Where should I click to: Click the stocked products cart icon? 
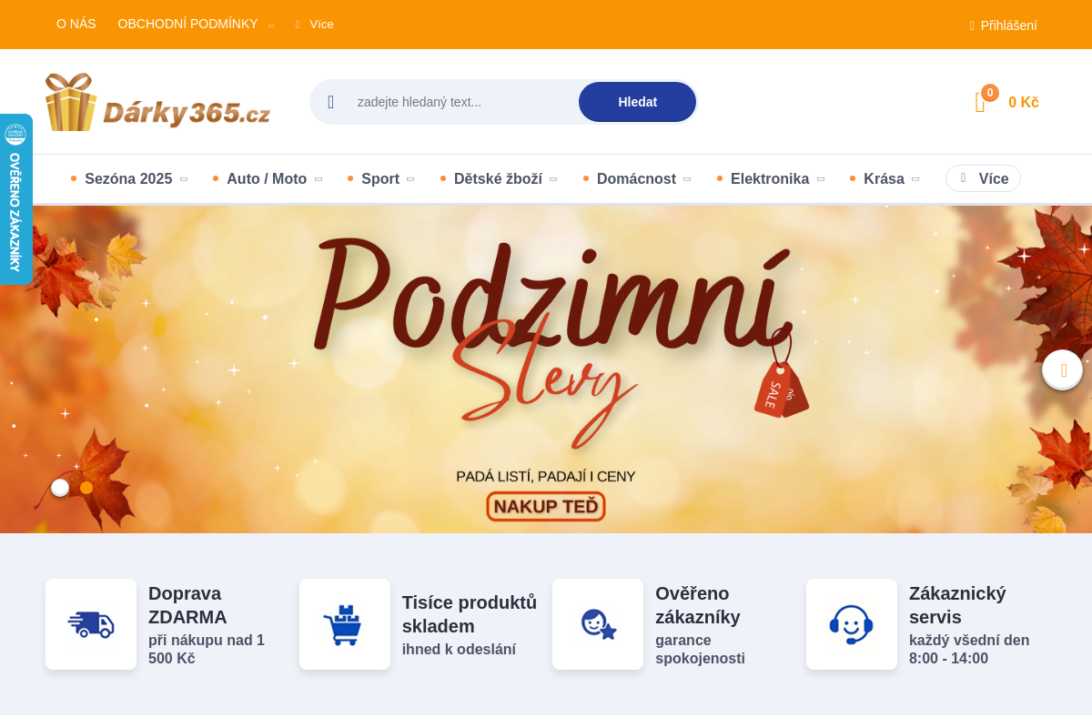(x=345, y=624)
